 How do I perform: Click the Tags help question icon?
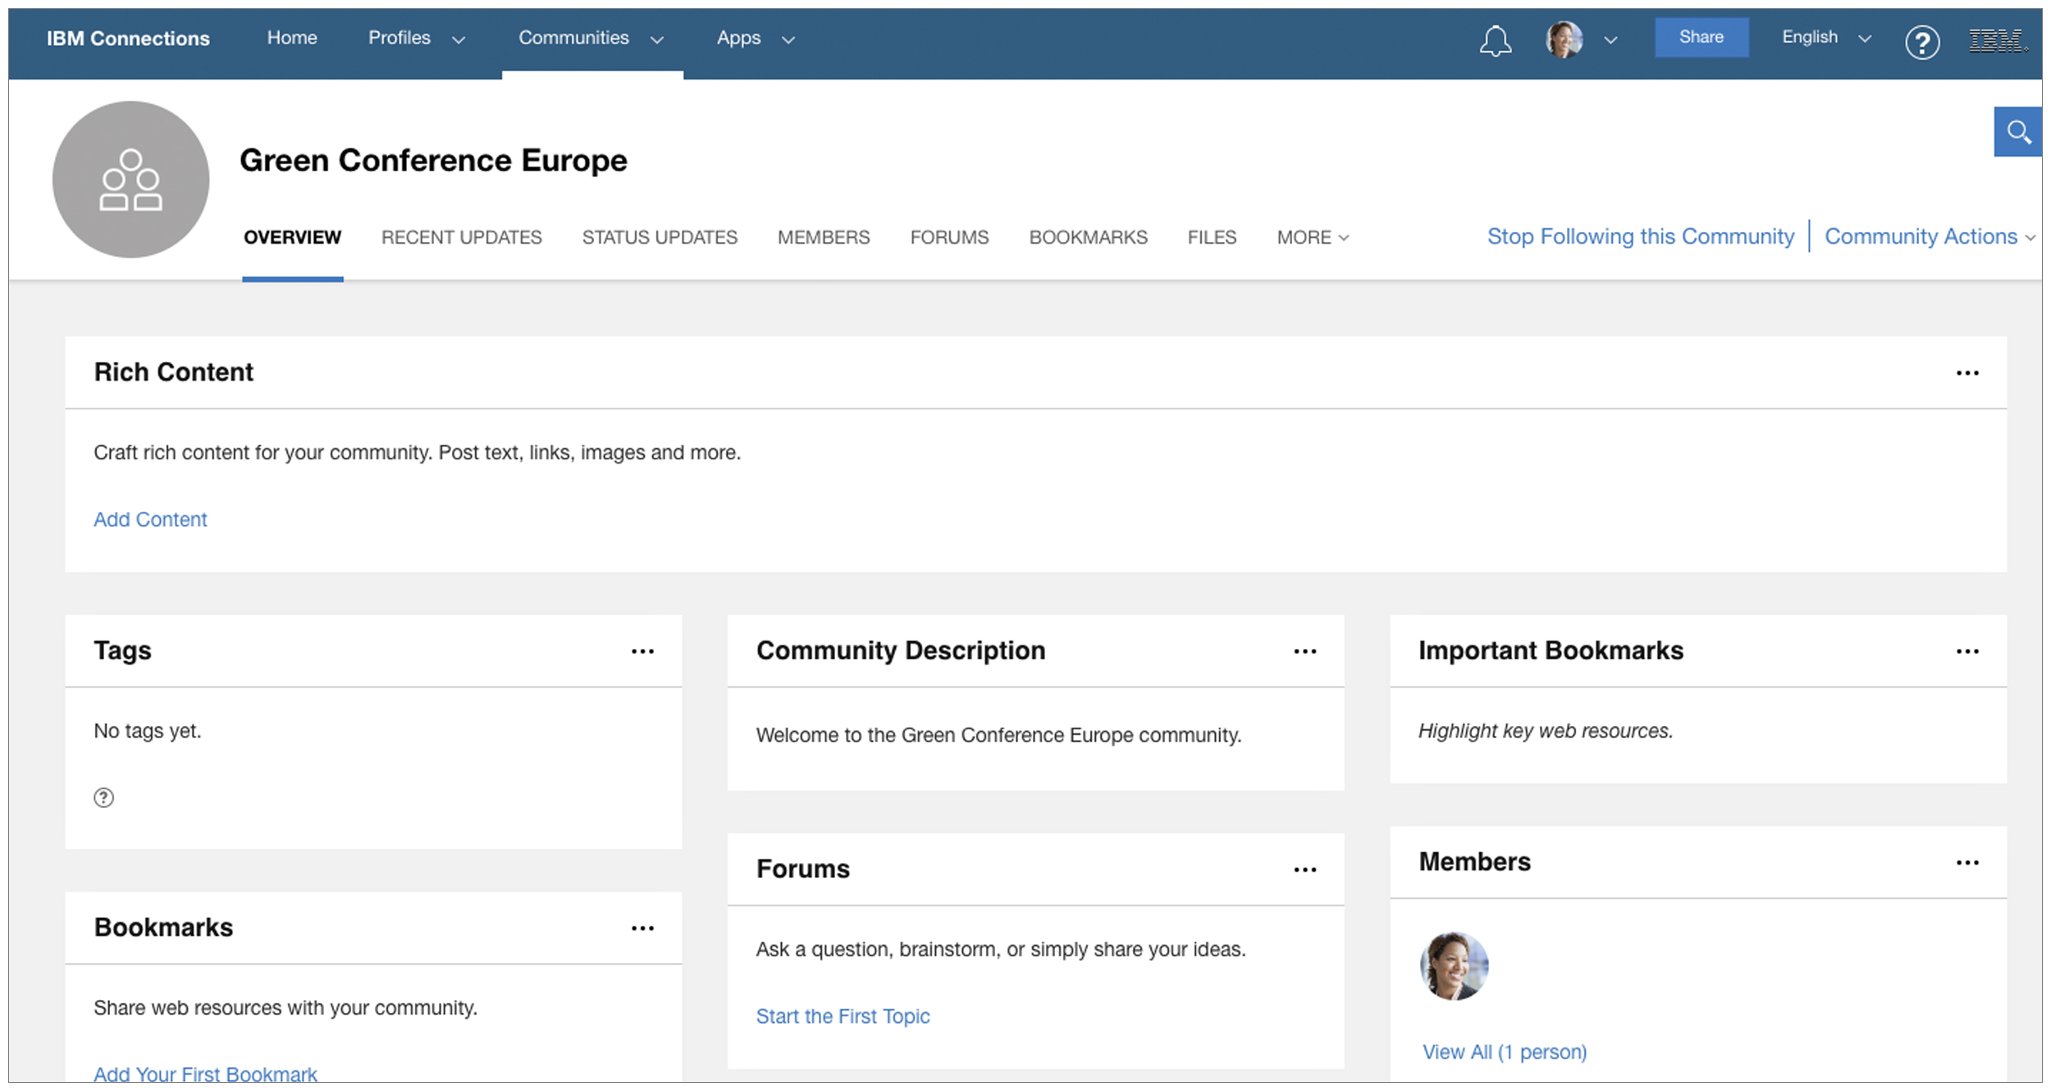[103, 797]
